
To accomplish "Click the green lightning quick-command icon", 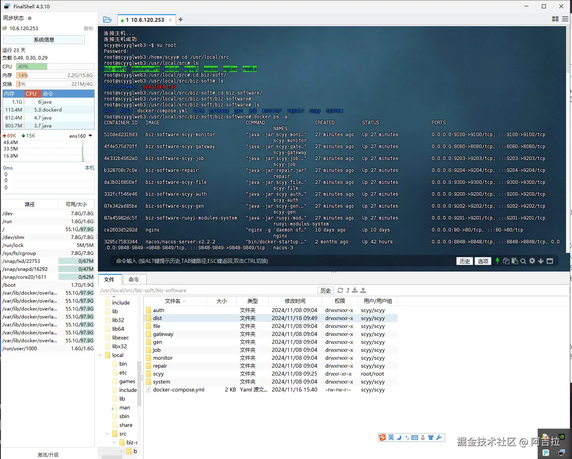I will pos(497,261).
